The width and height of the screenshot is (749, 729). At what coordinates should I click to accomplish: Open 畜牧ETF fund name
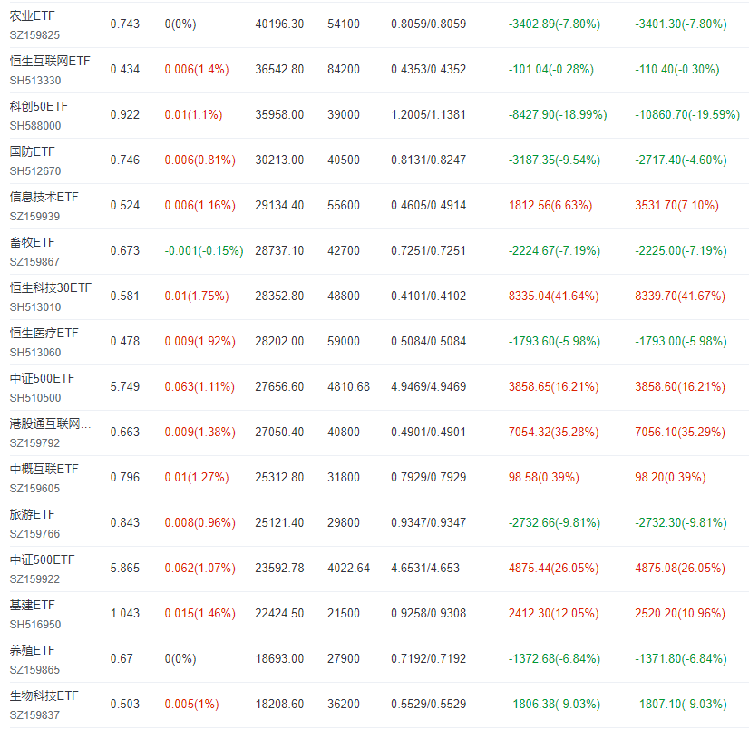coord(33,243)
